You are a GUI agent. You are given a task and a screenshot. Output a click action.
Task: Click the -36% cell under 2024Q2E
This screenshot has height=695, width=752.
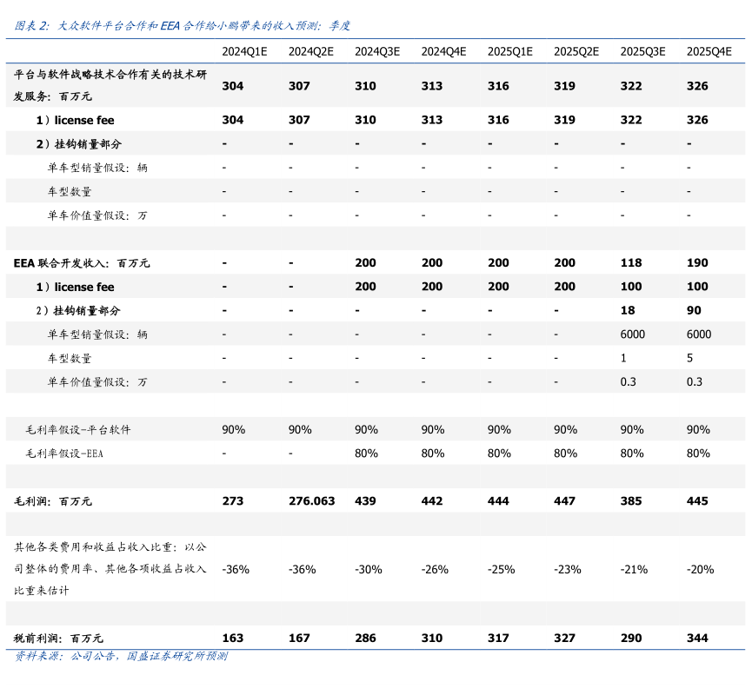click(303, 570)
